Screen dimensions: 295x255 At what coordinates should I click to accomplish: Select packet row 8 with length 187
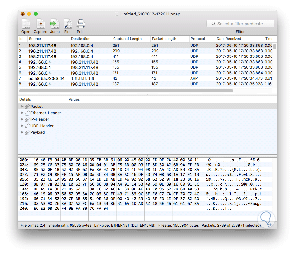coord(145,84)
